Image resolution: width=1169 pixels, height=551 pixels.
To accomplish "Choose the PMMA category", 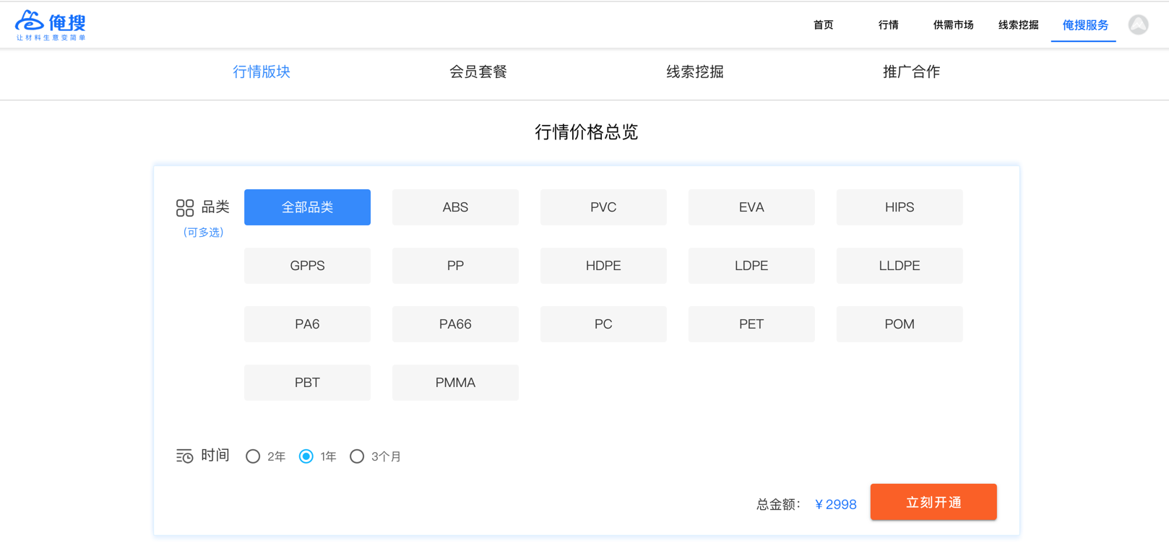I will click(x=455, y=383).
